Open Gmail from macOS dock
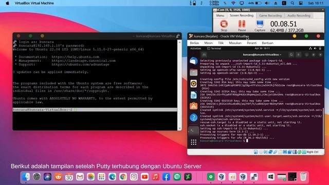 point(80,177)
